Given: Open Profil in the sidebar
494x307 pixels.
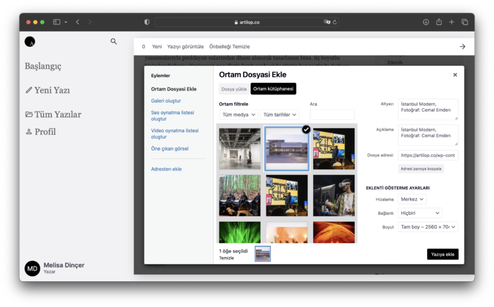Looking at the screenshot, I should tap(40, 131).
